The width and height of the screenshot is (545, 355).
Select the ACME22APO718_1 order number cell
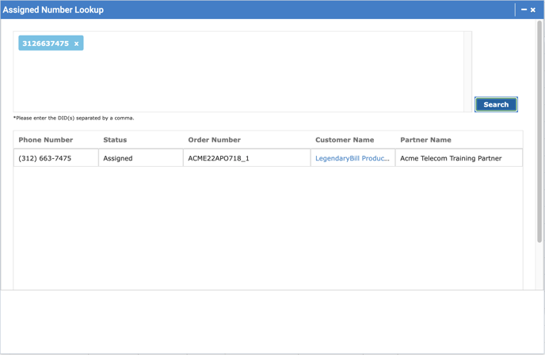coord(219,158)
